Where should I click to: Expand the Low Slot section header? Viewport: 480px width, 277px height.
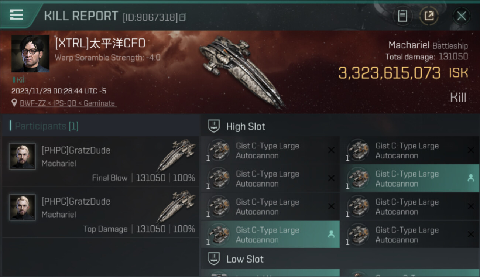(x=244, y=259)
